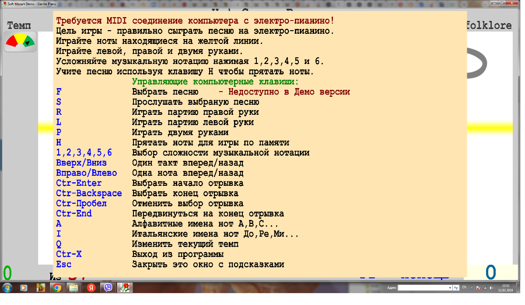Click 'Прятать ноты для игры по памяти'
525x305 pixels.
tap(210, 143)
